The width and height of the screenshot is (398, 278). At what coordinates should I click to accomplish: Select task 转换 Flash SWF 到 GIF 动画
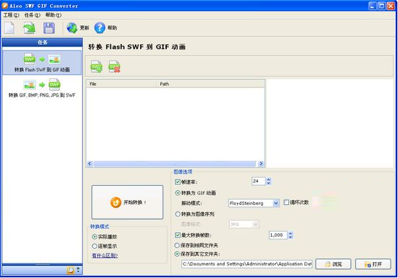click(42, 63)
